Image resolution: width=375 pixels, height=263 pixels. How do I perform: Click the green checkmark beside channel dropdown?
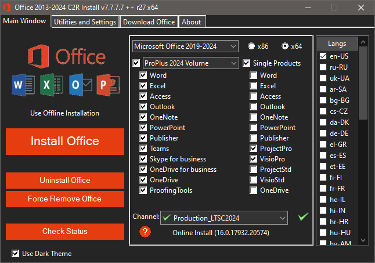coord(302,217)
